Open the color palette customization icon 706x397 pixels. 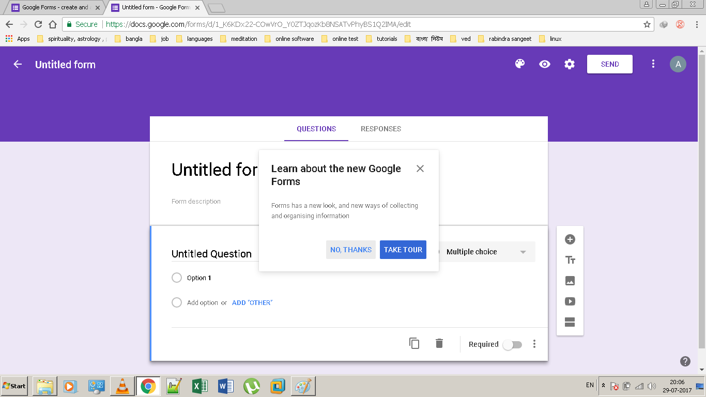[520, 64]
